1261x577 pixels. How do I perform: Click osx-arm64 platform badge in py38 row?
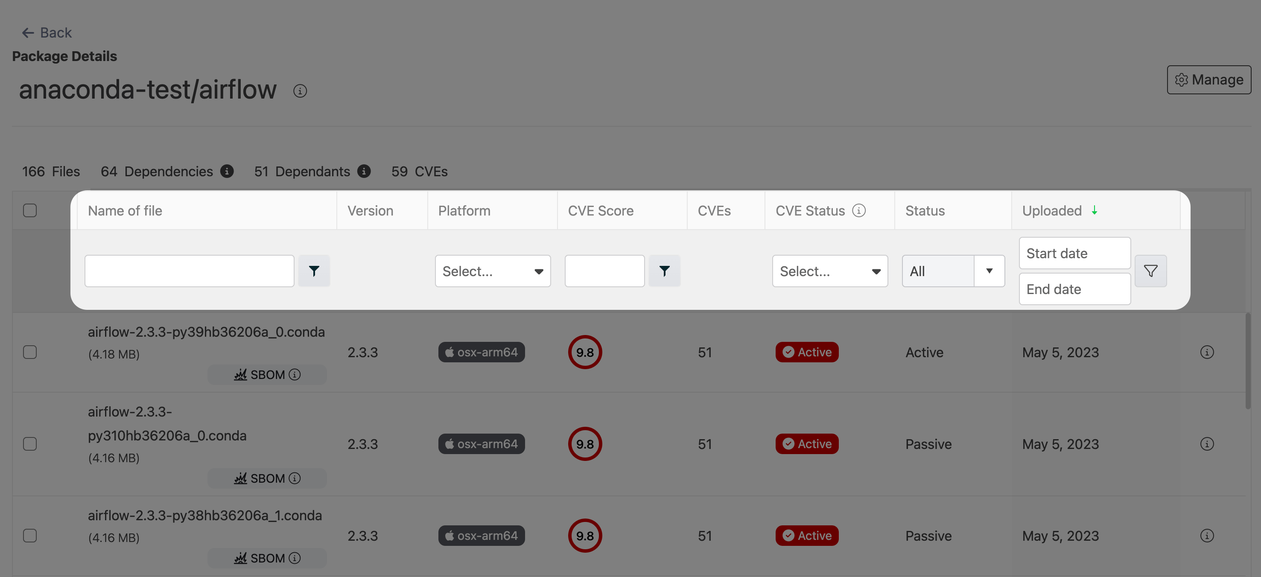[482, 536]
